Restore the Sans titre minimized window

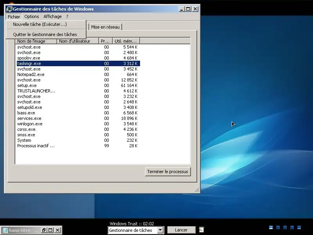click(44, 230)
